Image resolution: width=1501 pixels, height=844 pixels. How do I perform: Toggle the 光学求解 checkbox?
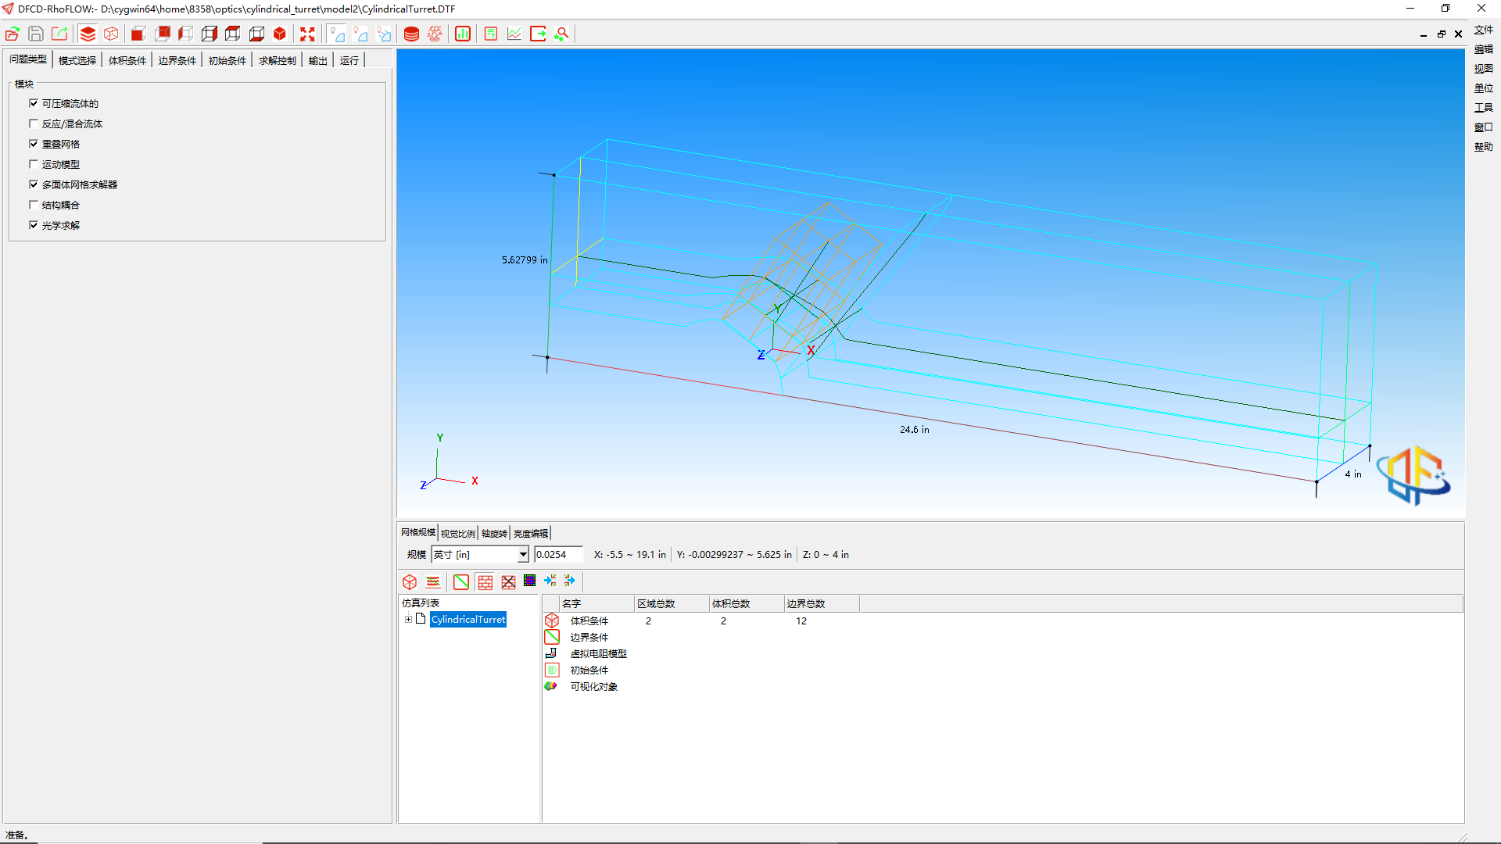click(34, 225)
